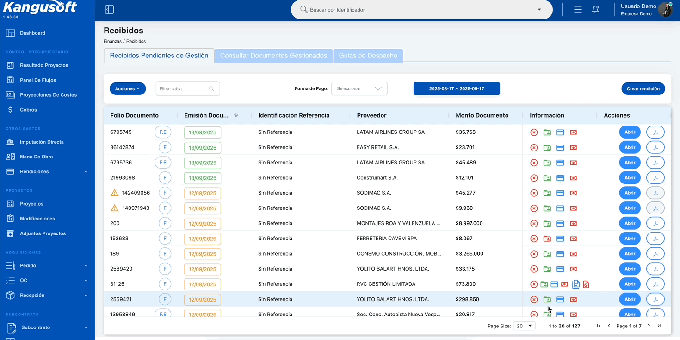The height and width of the screenshot is (340, 680).
Task: Go to next page in pagination
Action: coord(649,326)
